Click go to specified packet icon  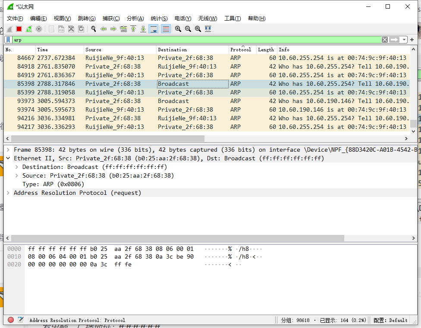(123, 29)
